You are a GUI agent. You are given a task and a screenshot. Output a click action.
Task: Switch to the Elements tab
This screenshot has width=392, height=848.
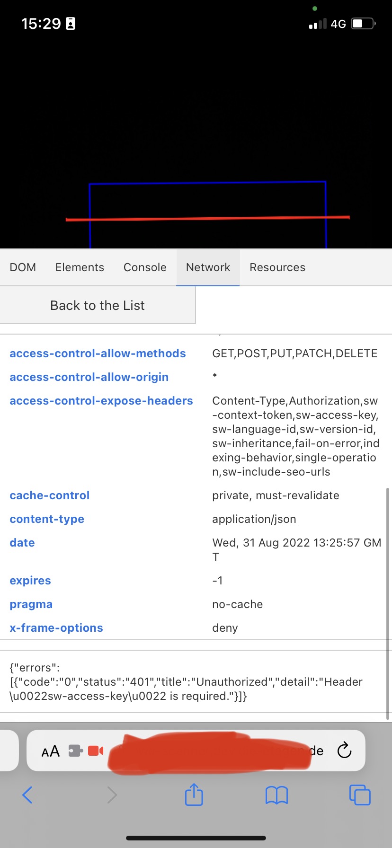(x=80, y=267)
